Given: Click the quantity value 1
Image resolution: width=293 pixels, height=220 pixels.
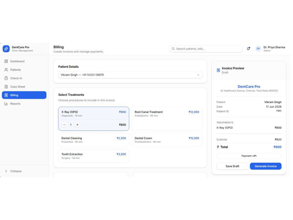Looking at the screenshot, I should (71, 125).
